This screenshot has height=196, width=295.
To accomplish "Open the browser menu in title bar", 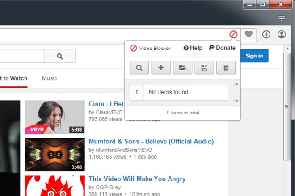I will click(x=281, y=18).
